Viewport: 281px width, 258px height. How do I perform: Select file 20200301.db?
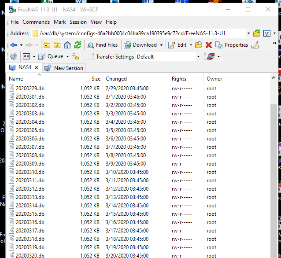[x=30, y=97]
